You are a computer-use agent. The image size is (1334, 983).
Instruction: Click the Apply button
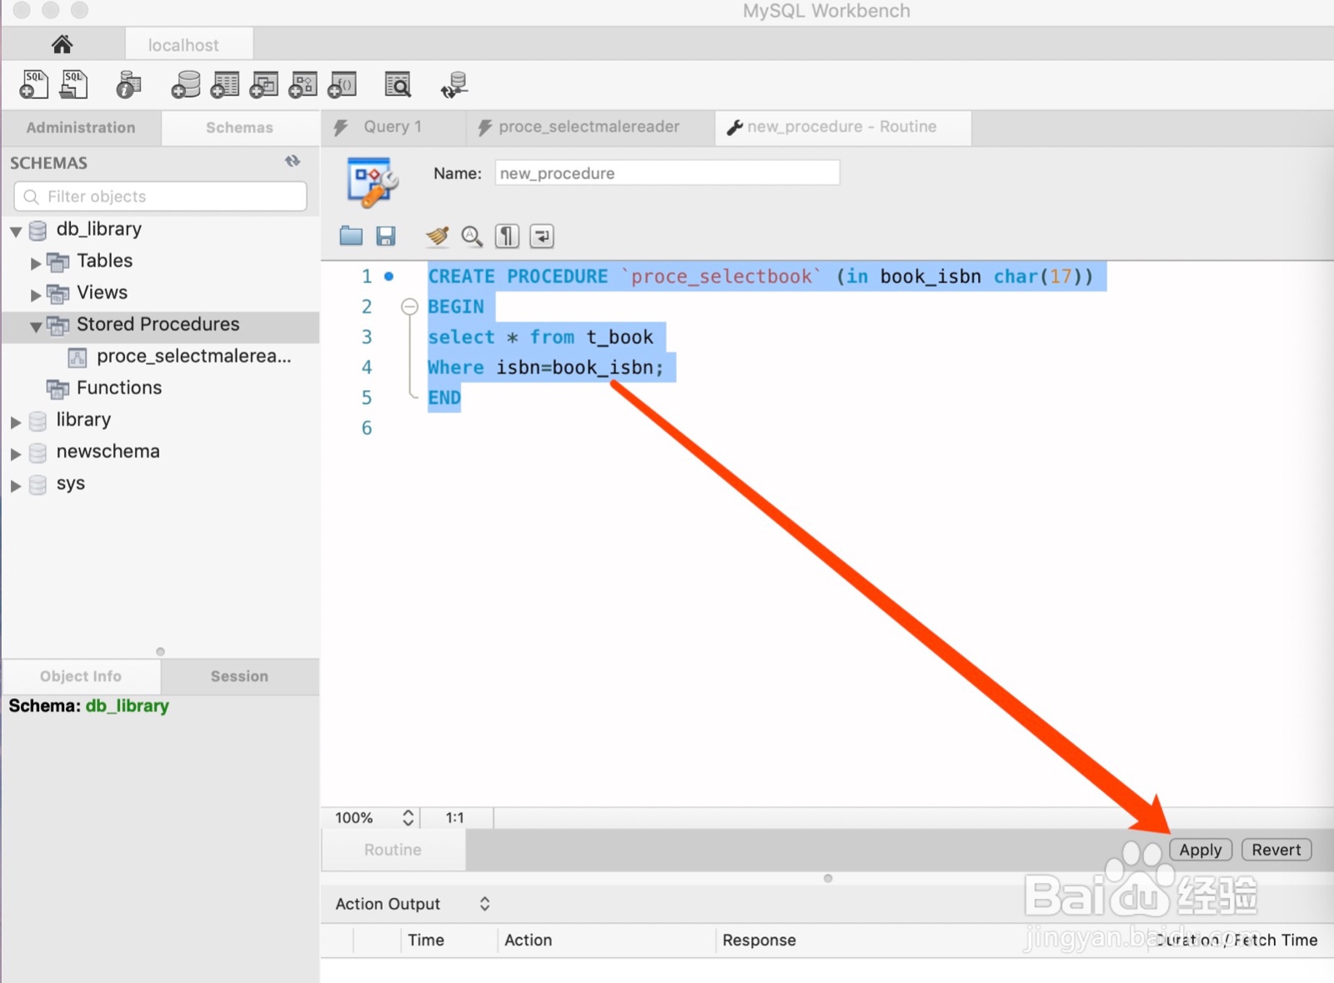tap(1201, 850)
